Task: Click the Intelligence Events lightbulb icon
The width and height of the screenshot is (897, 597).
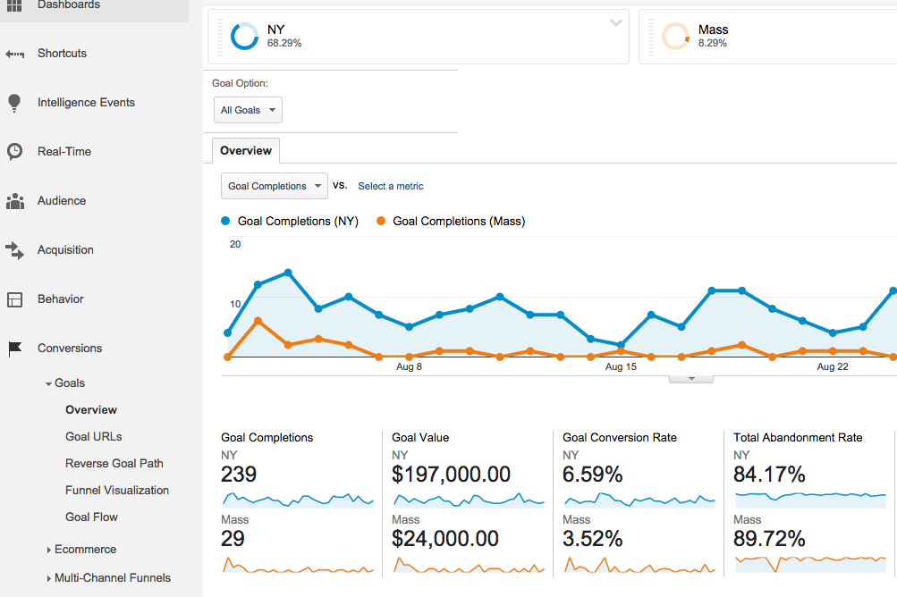Action: click(x=14, y=103)
